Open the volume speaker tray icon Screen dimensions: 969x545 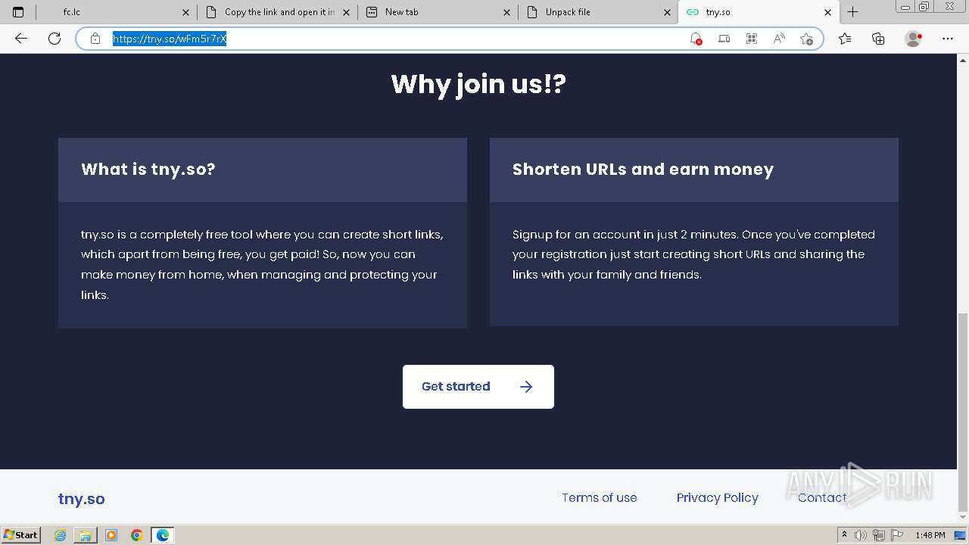tap(861, 535)
